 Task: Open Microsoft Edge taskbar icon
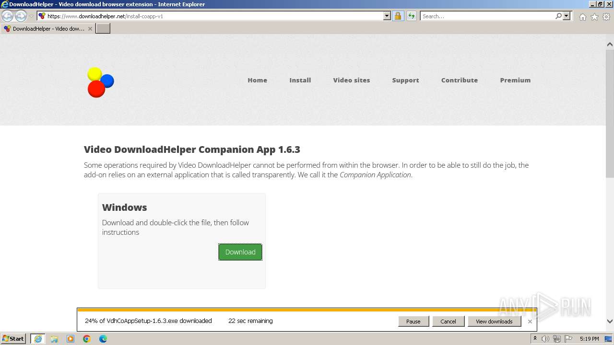click(103, 339)
